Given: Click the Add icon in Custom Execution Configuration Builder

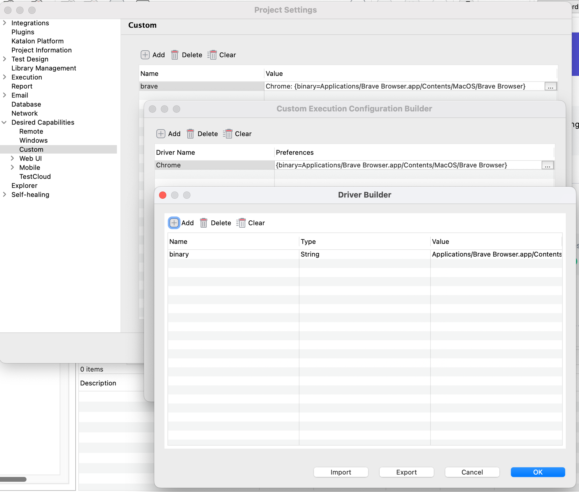Looking at the screenshot, I should click(161, 134).
